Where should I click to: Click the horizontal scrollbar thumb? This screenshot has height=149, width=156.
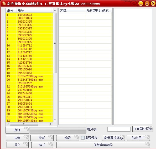[24, 124]
